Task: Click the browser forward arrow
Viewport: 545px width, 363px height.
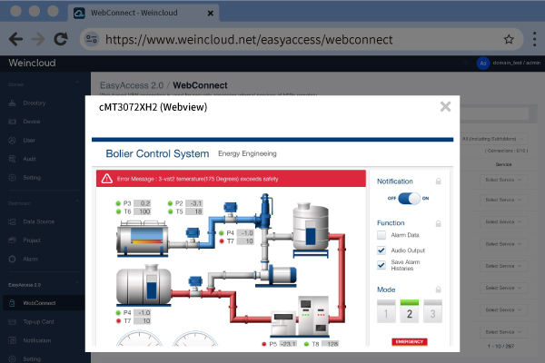Action: [38, 39]
